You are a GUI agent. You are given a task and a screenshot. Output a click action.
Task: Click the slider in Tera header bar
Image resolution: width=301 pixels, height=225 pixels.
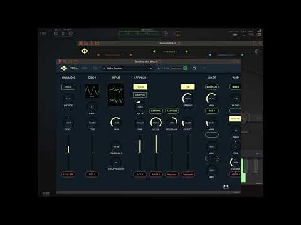(176, 68)
